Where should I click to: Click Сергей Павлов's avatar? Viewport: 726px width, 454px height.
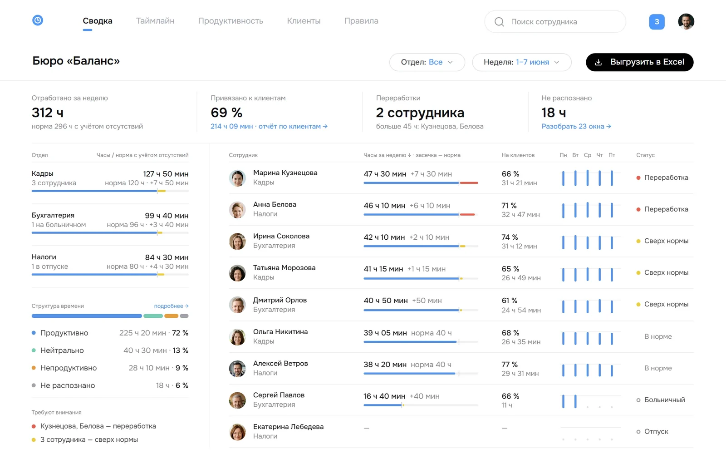click(237, 400)
